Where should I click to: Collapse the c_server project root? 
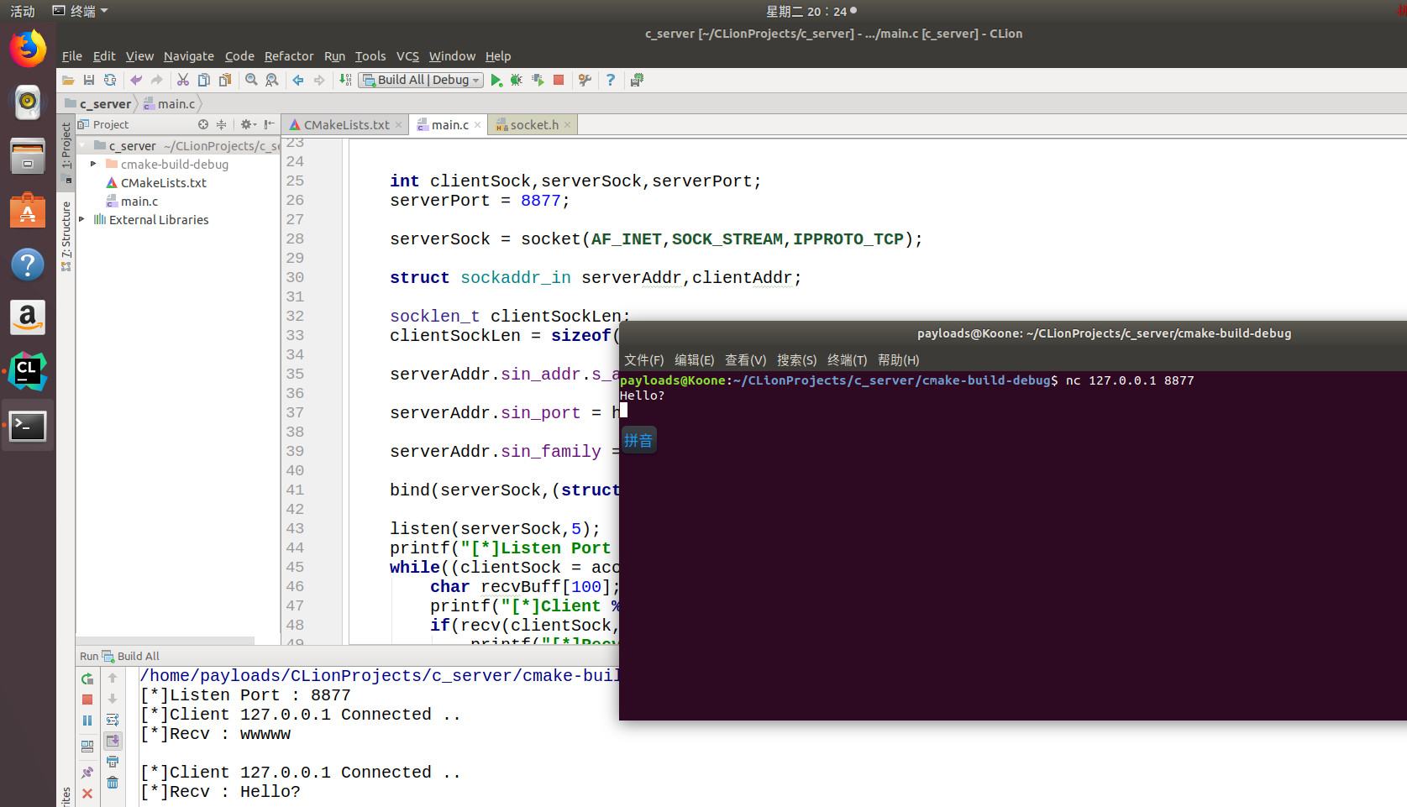point(82,145)
